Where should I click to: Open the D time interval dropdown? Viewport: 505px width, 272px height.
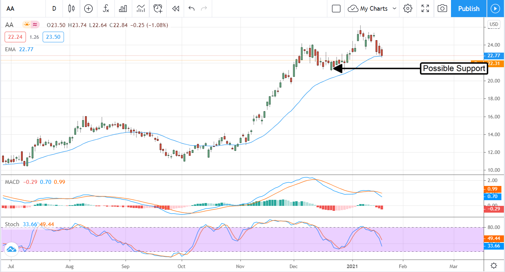[x=54, y=9]
